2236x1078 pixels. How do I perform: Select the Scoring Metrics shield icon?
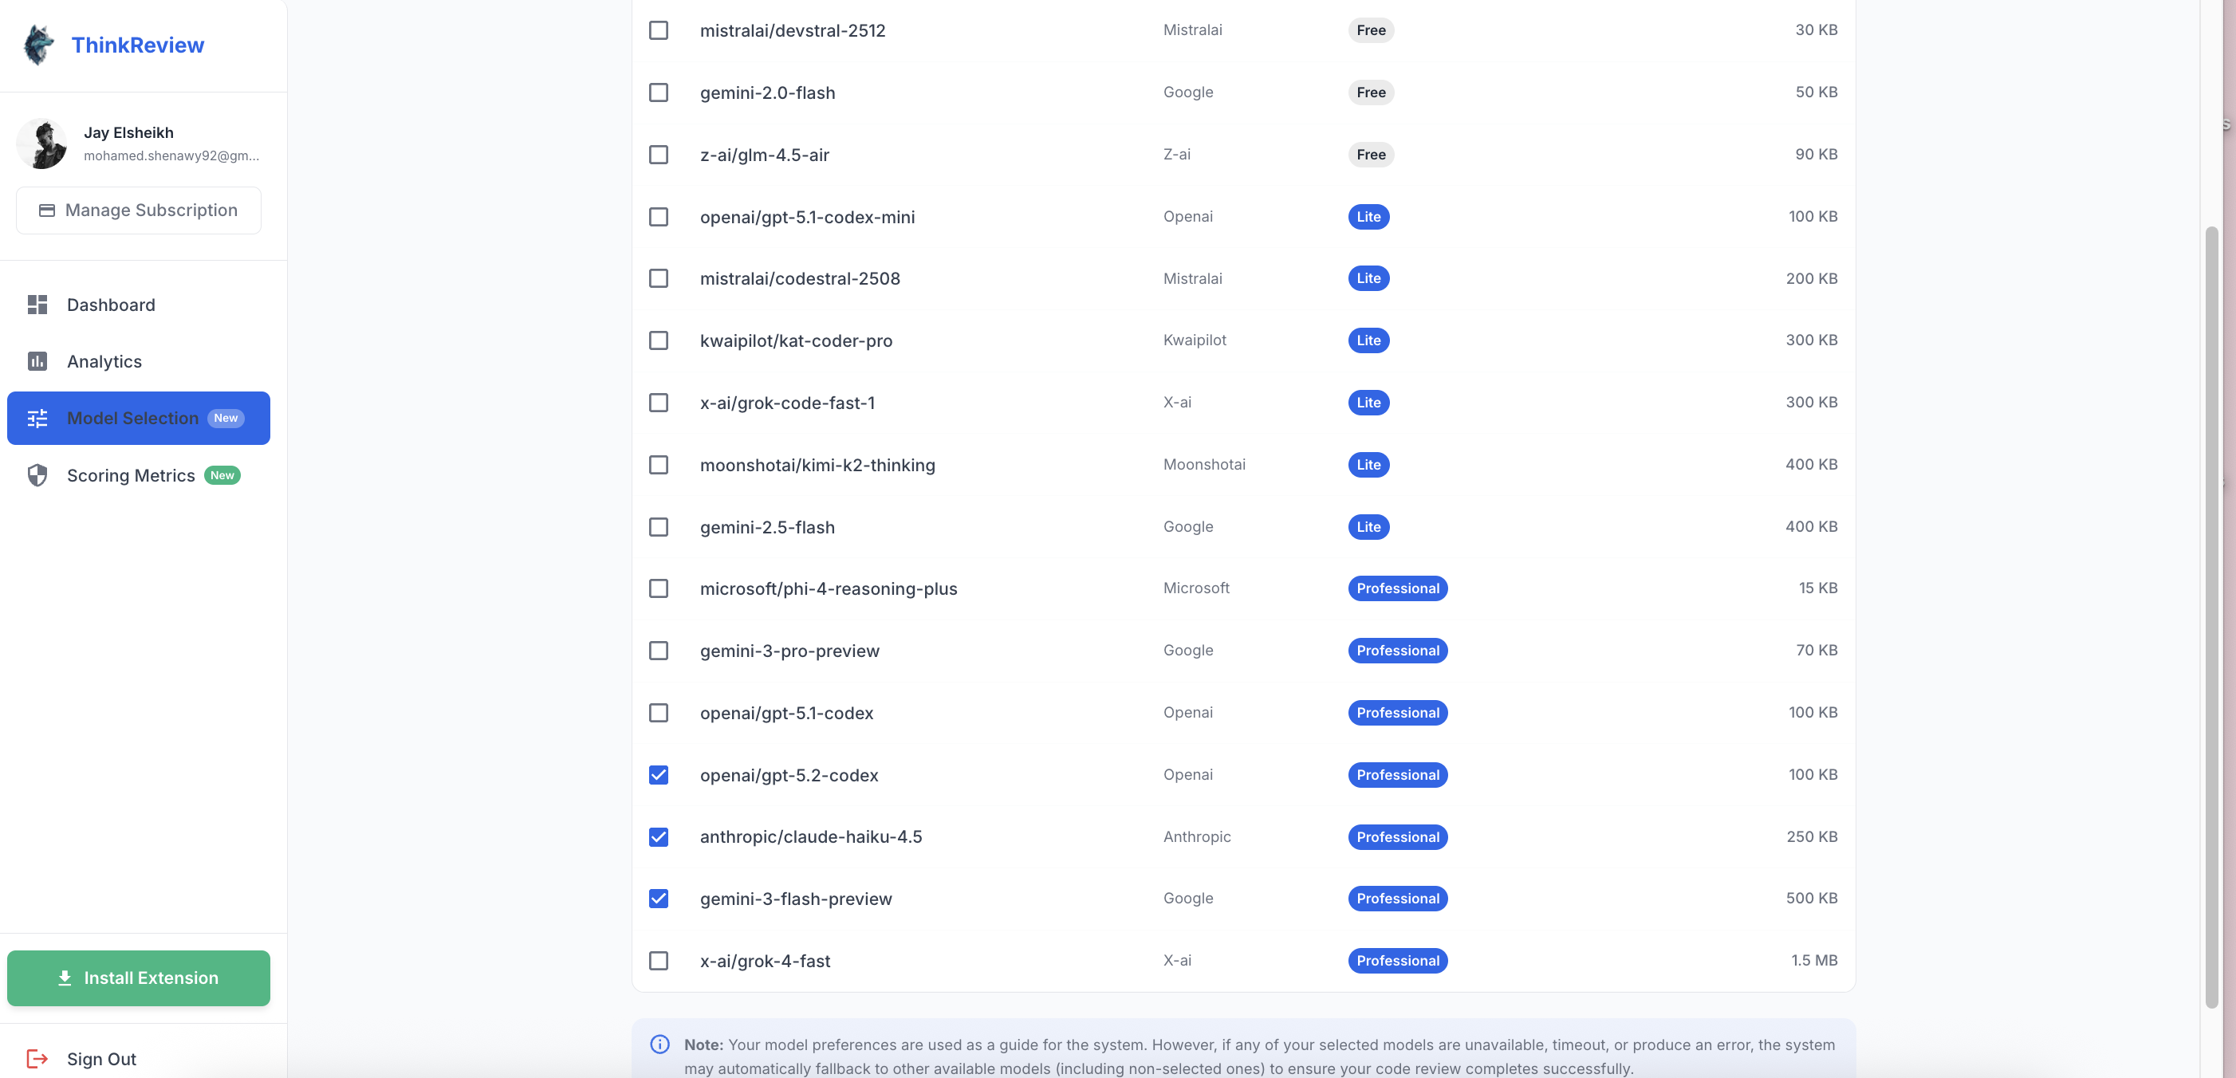click(x=37, y=474)
